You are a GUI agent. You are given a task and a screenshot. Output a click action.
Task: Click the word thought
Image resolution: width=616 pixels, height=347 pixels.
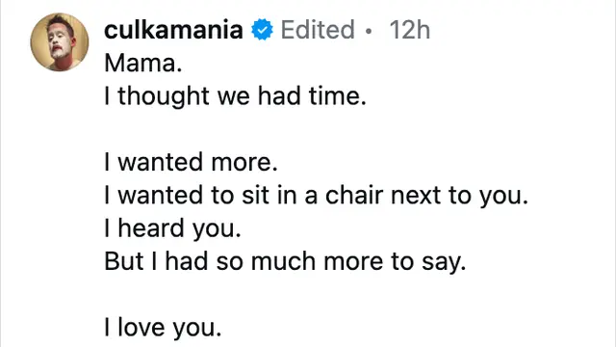click(164, 96)
